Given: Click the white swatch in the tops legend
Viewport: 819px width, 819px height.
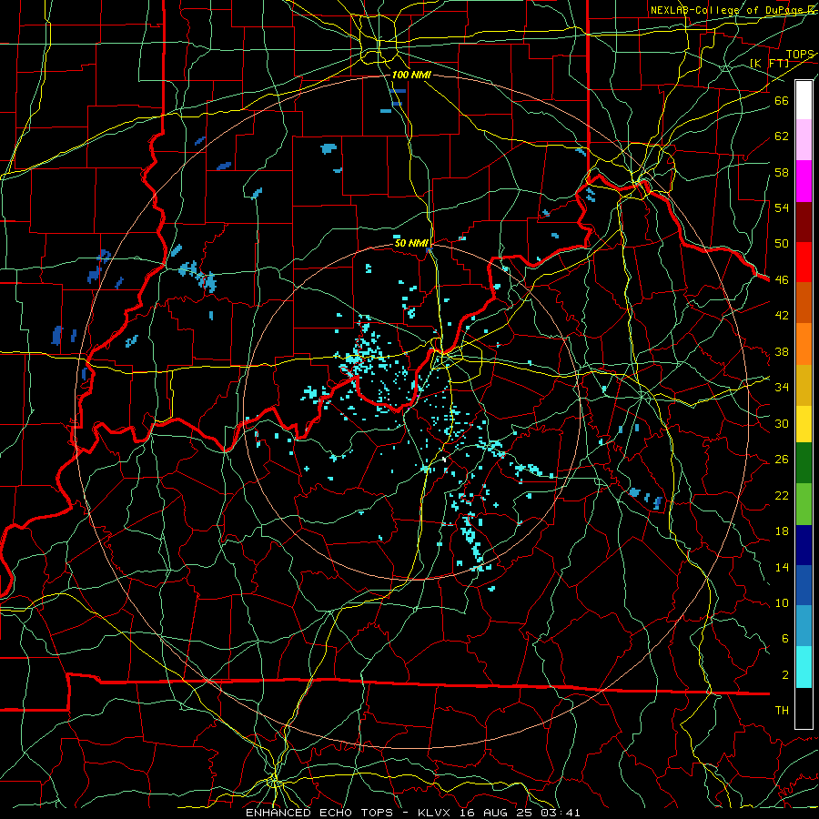Looking at the screenshot, I should (x=804, y=100).
